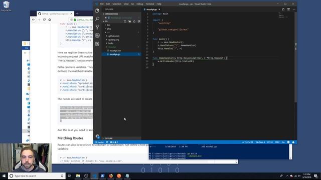The image size is (321, 180).
Task: Open the Go menu
Action: [x=132, y=4]
